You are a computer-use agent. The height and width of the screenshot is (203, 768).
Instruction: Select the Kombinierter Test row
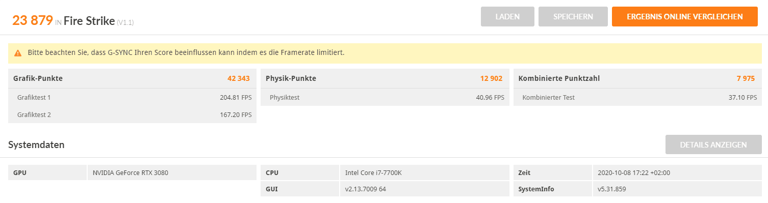[x=637, y=97]
